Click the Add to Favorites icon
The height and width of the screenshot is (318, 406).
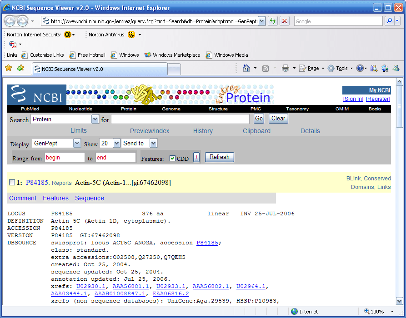21,68
